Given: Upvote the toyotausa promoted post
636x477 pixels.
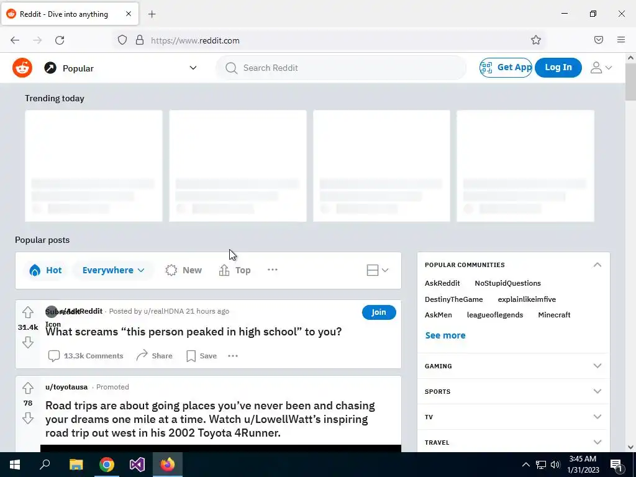Looking at the screenshot, I should coord(27,388).
